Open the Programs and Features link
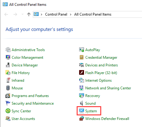The height and width of the screenshot is (127, 142). [30, 96]
